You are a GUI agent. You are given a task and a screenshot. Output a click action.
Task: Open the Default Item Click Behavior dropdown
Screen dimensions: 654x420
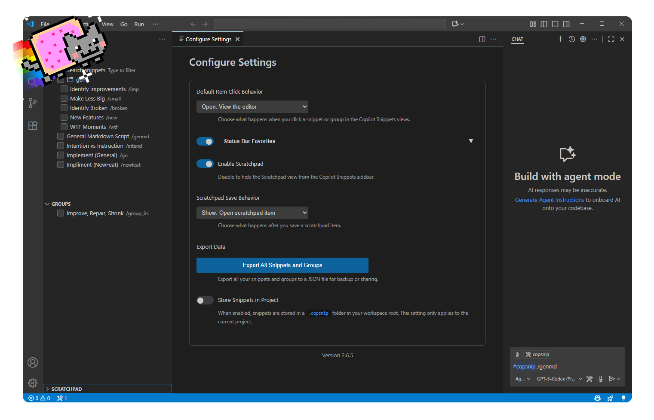[252, 107]
